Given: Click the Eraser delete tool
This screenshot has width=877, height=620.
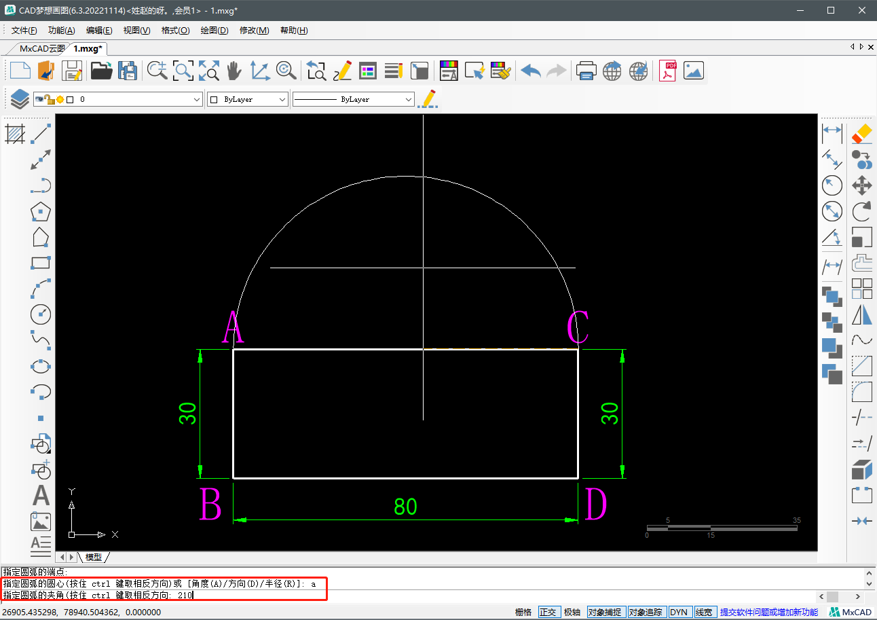Looking at the screenshot, I should pos(861,133).
